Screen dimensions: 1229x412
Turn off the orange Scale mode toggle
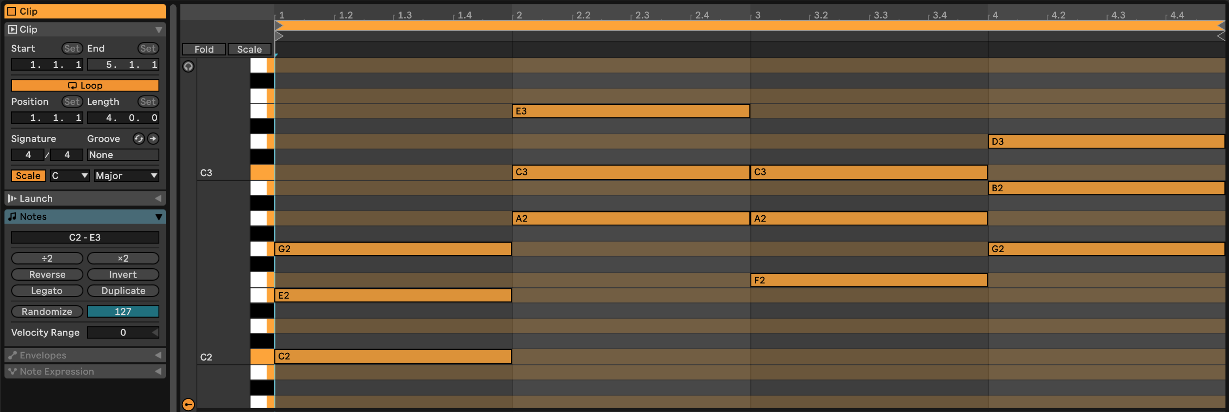(28, 176)
